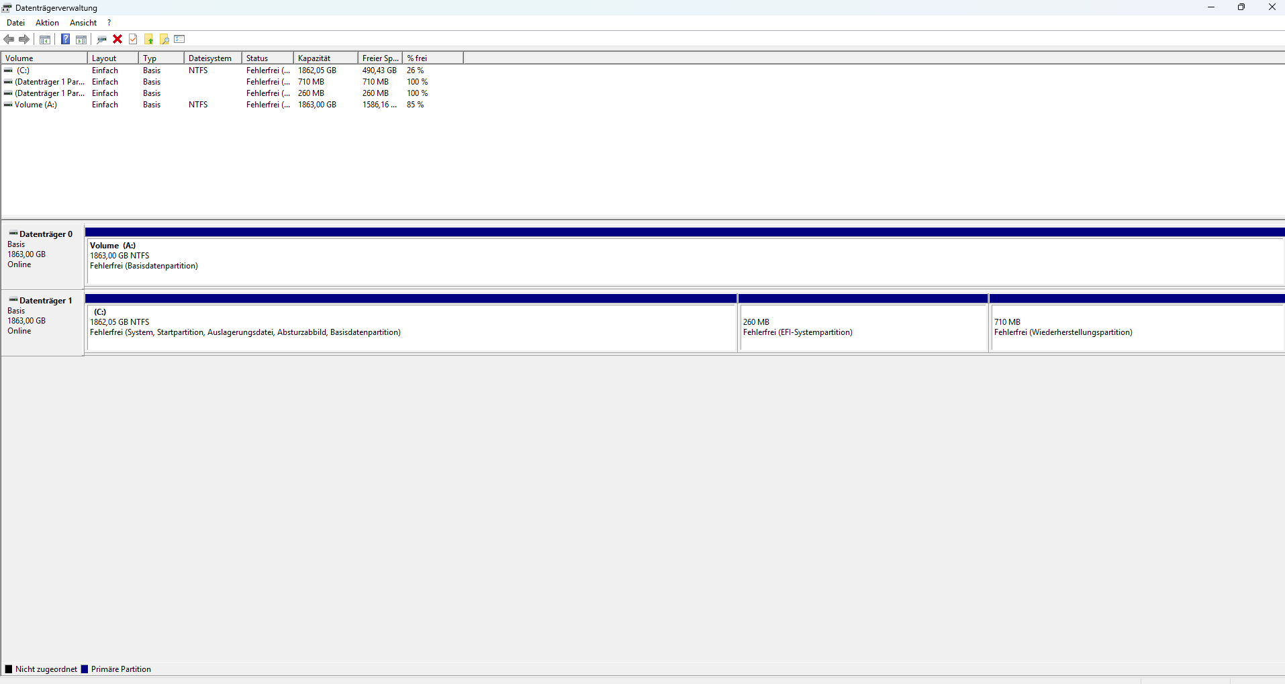Close the Datenträgerverwaltung window

tap(1272, 7)
